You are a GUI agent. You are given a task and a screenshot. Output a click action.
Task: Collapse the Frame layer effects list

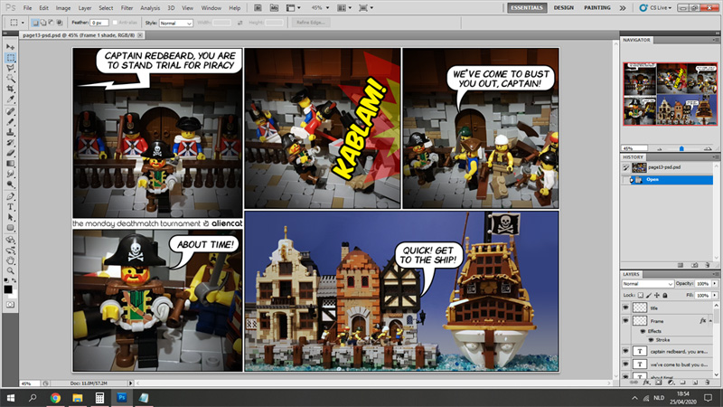tap(710, 321)
